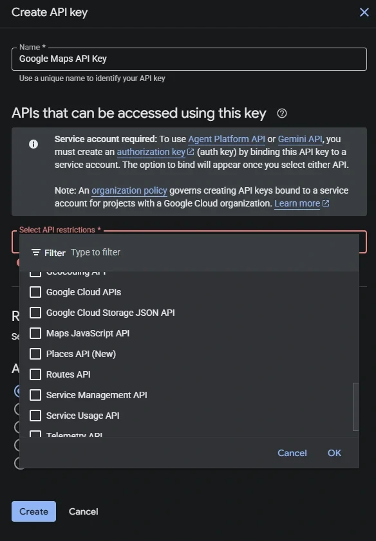Check Google Cloud Storage JSON API
This screenshot has height=541, width=376.
(x=35, y=313)
